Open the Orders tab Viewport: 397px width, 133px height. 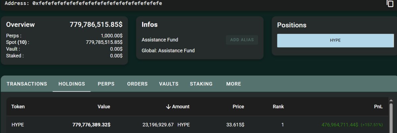137,84
